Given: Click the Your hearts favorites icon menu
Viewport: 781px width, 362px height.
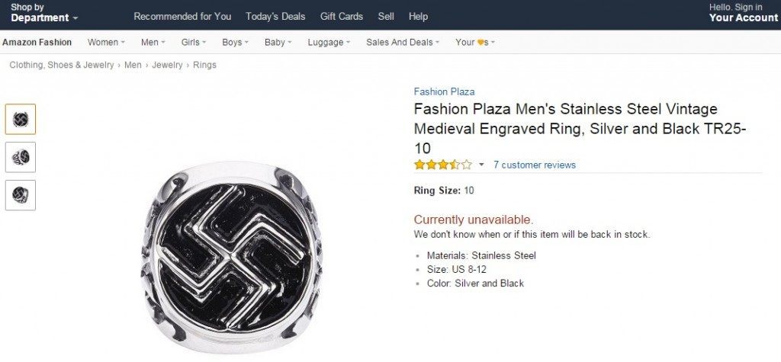Looking at the screenshot, I should point(474,43).
